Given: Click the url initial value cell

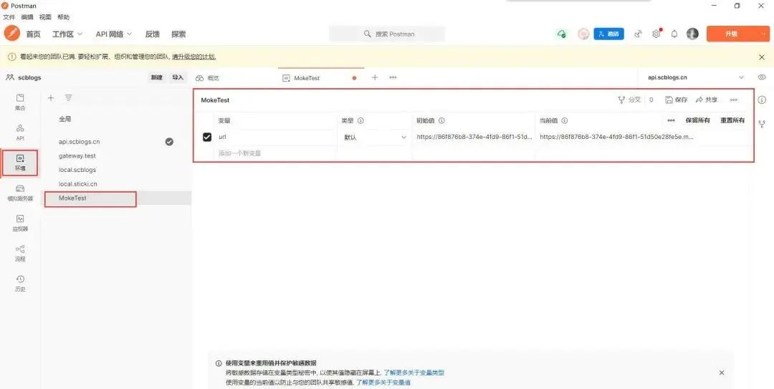Looking at the screenshot, I should [x=474, y=138].
